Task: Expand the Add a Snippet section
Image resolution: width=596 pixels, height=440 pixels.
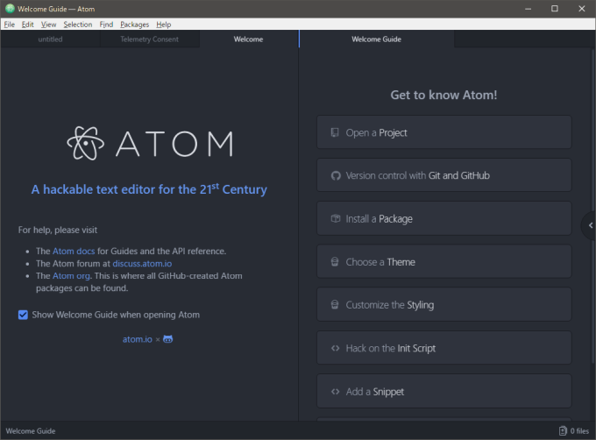Action: (x=444, y=392)
